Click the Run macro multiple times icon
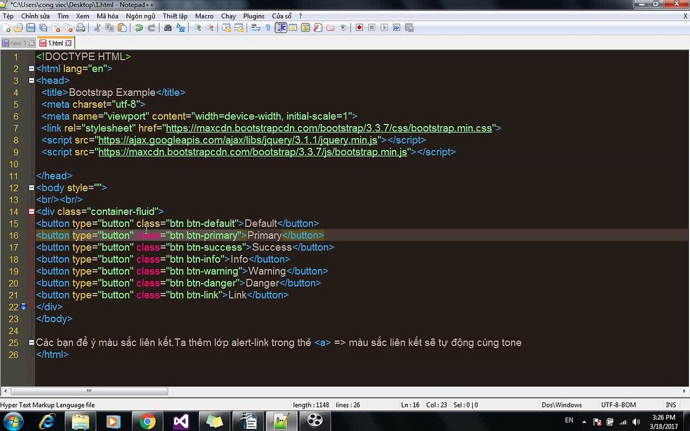Screen dimensions: 690x431 tap(397, 28)
